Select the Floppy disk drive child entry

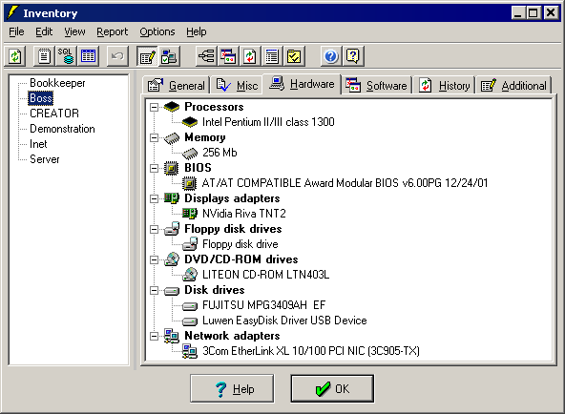coord(240,244)
